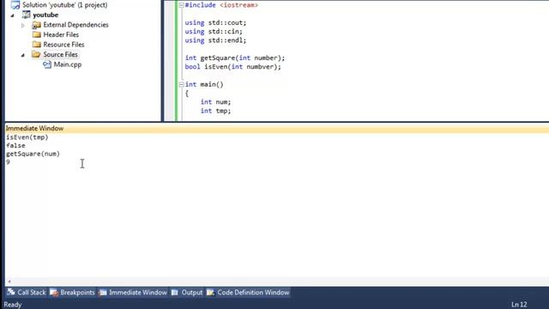Select the Source Files folder label
This screenshot has height=309, width=549.
(60, 54)
